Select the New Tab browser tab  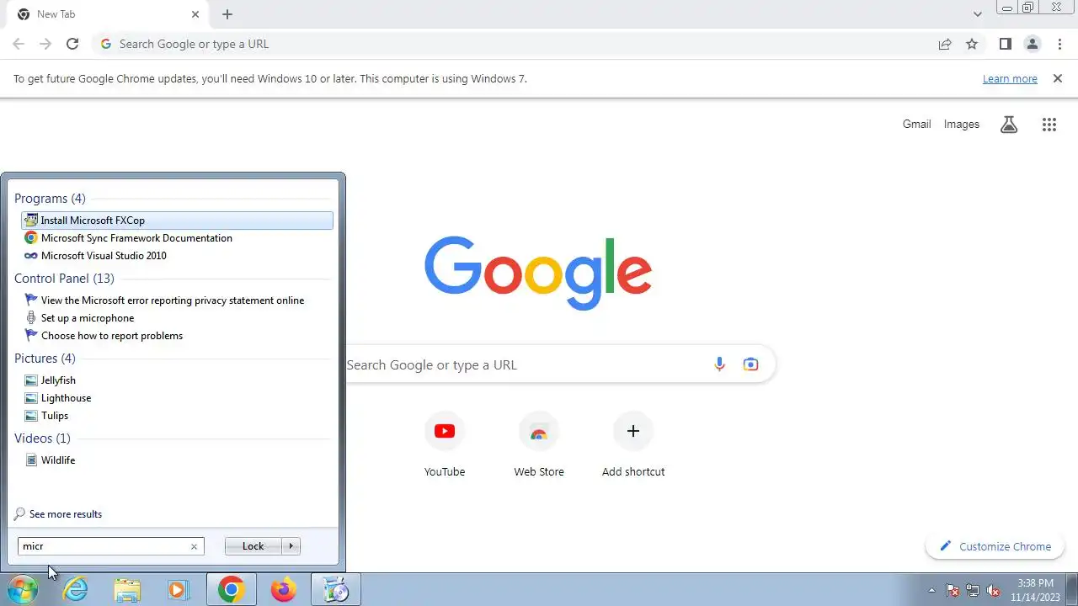pos(107,14)
